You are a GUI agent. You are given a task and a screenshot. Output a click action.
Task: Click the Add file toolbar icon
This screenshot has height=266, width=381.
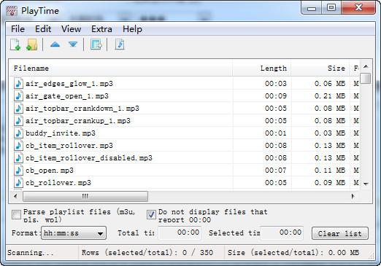coord(15,44)
